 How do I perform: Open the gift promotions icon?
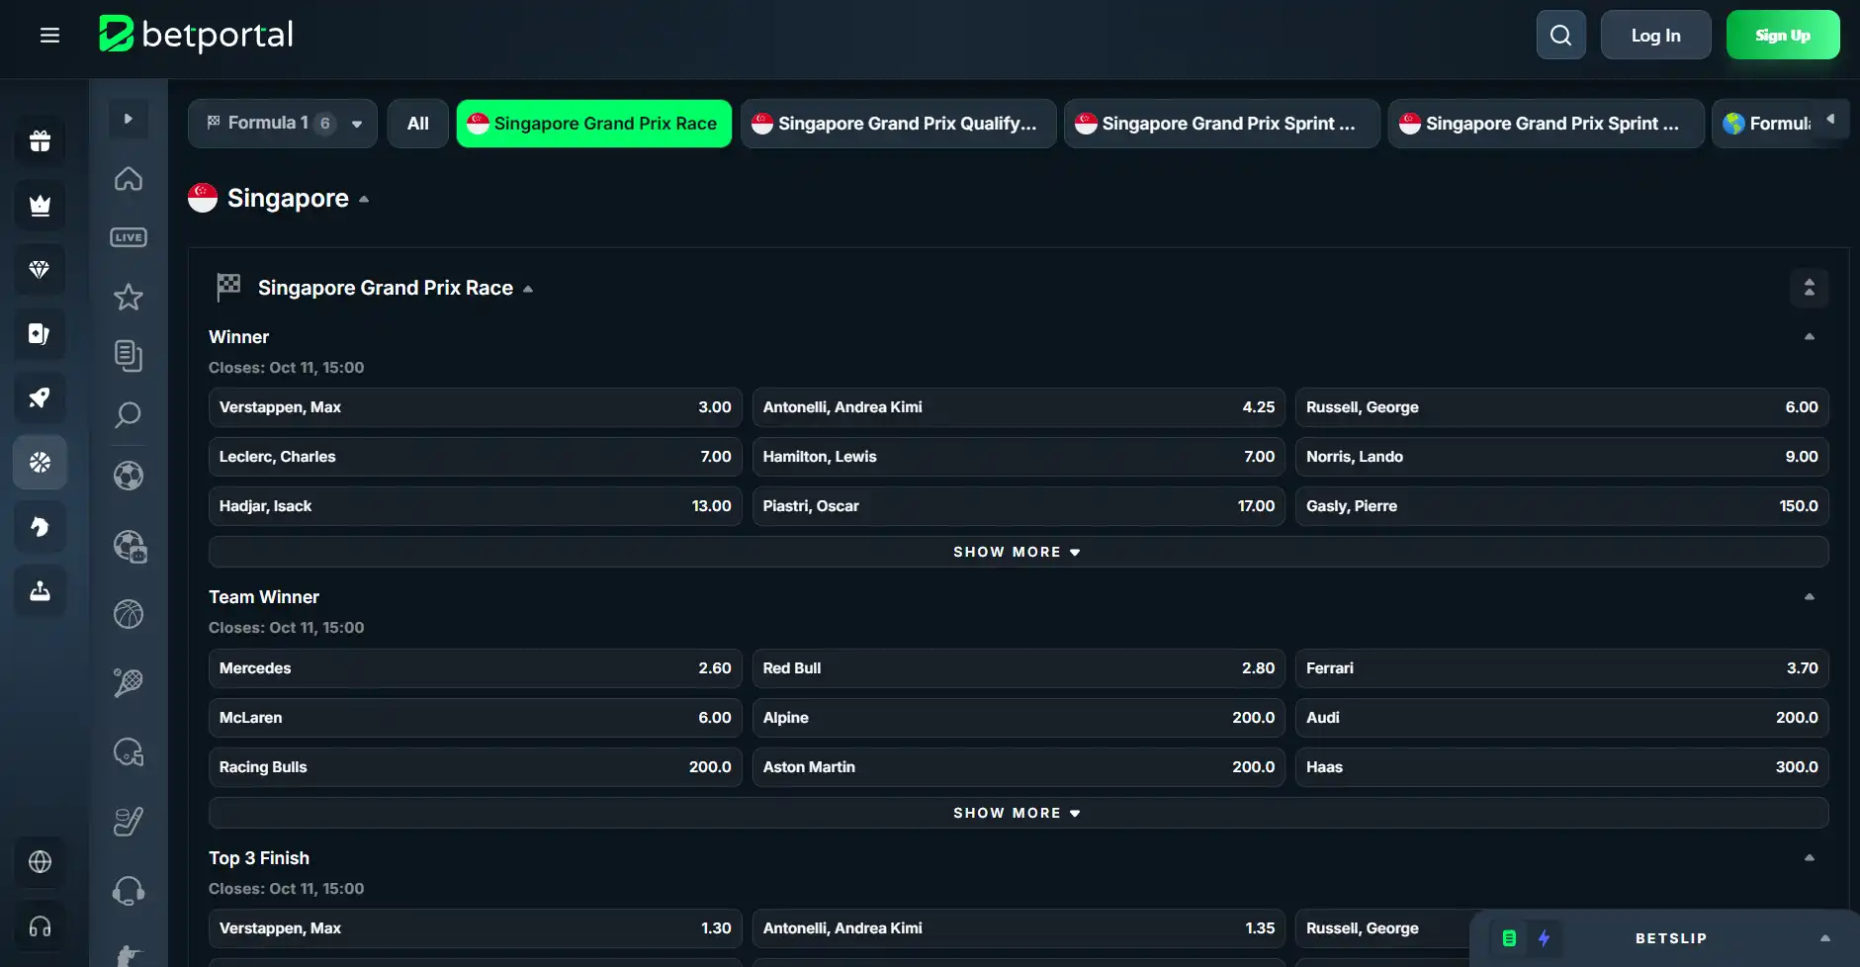pos(40,140)
